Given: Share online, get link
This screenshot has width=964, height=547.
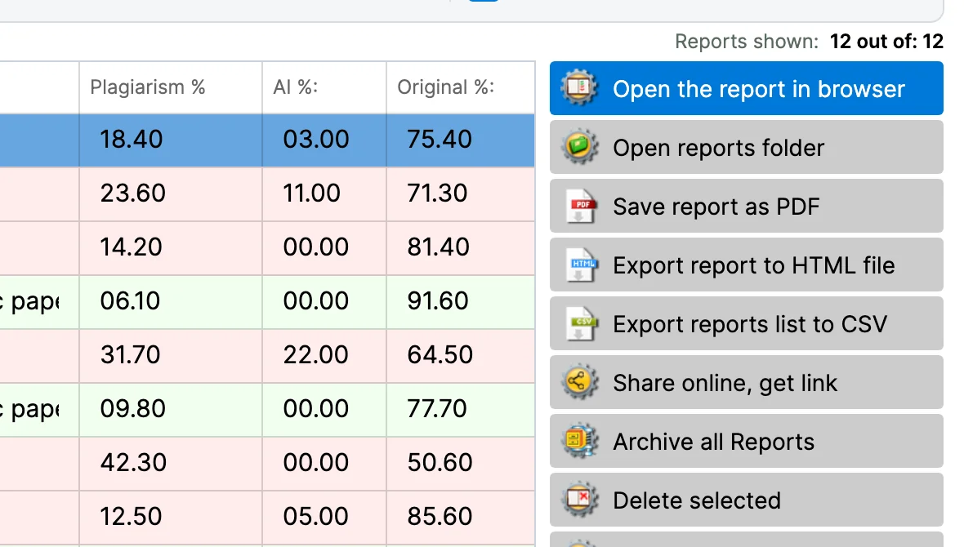Looking at the screenshot, I should point(747,382).
